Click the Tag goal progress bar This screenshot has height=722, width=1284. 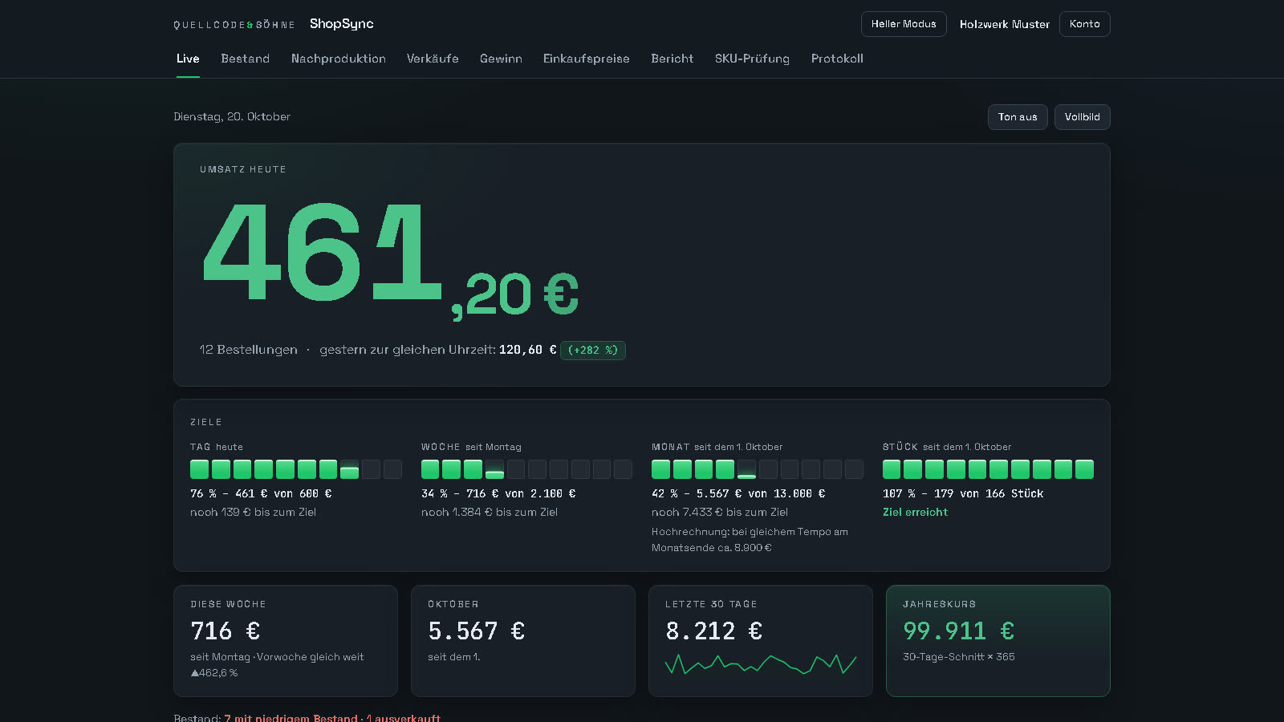pyautogui.click(x=296, y=469)
